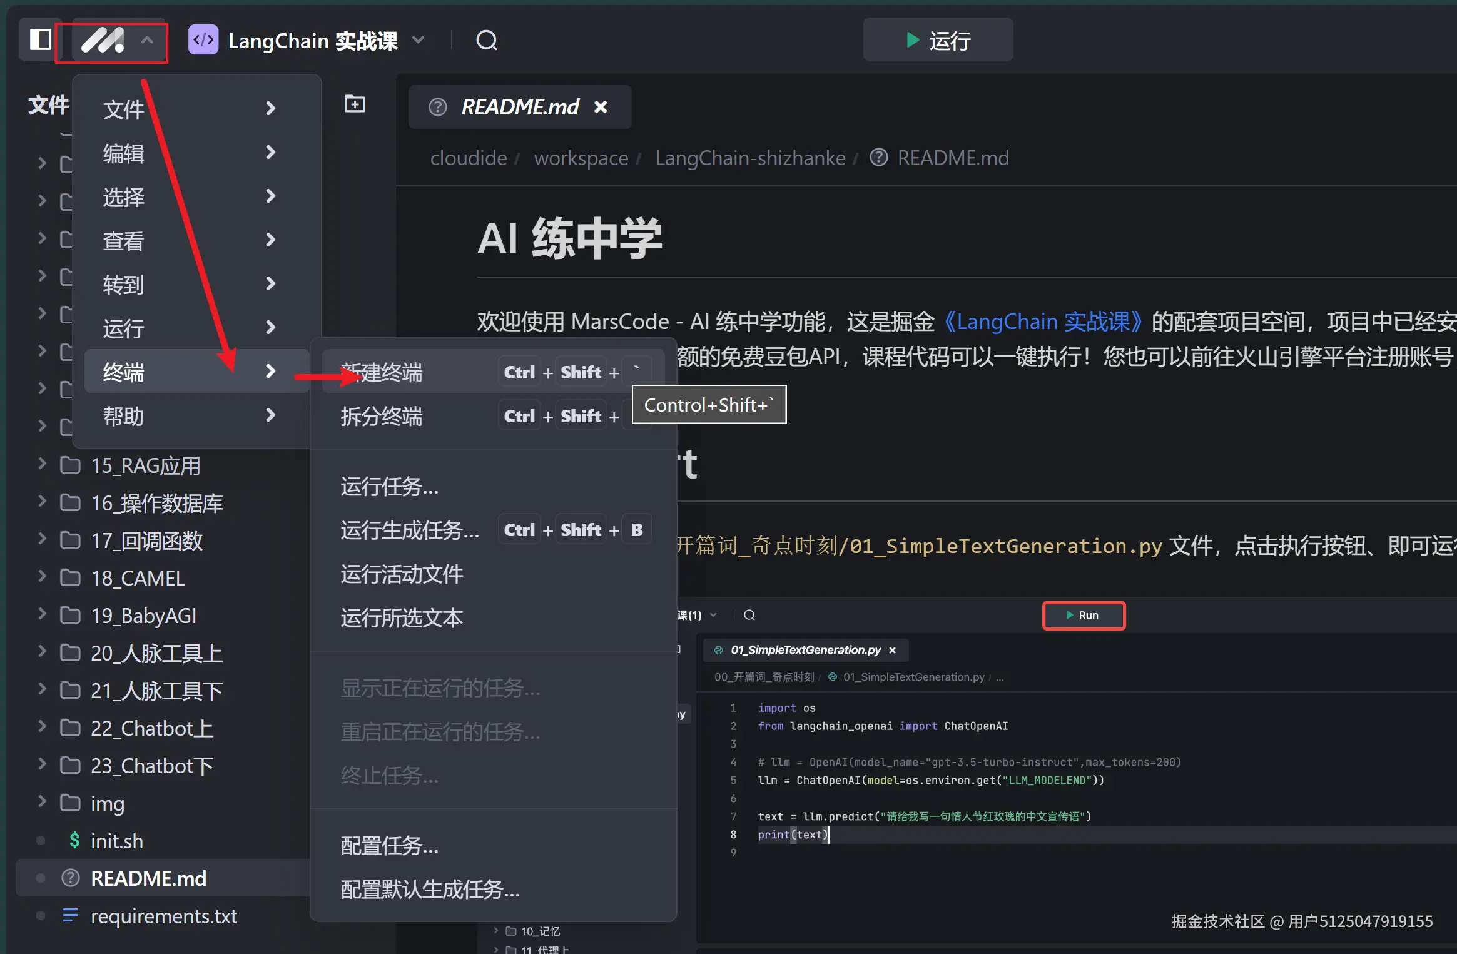Toggle the sidebar panel icon

tap(41, 40)
